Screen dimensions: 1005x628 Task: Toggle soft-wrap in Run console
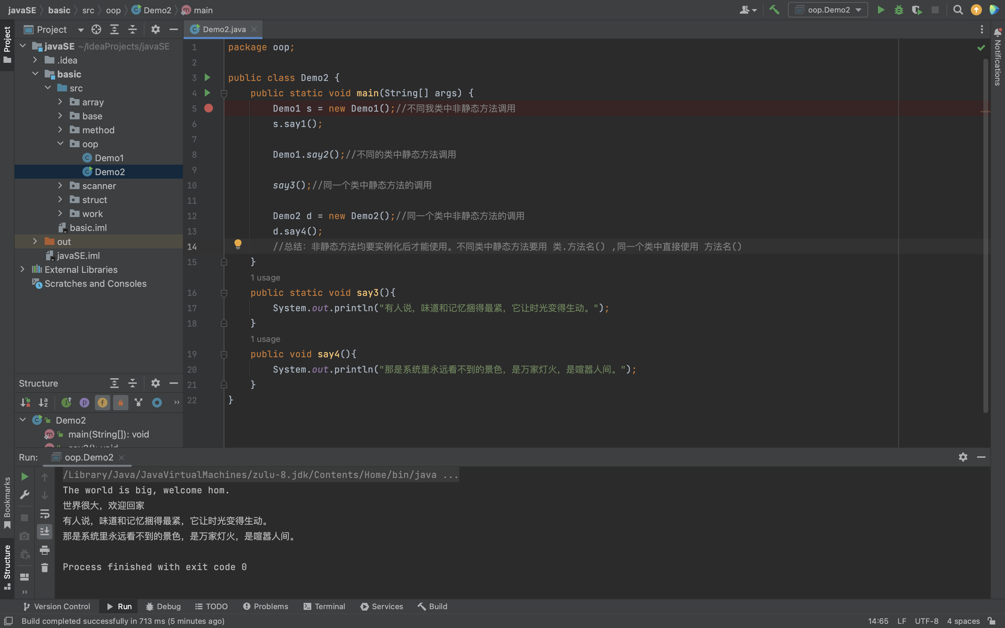coord(44,514)
